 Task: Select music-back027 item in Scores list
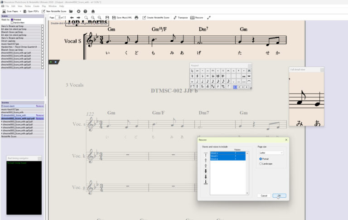[x=22, y=109]
